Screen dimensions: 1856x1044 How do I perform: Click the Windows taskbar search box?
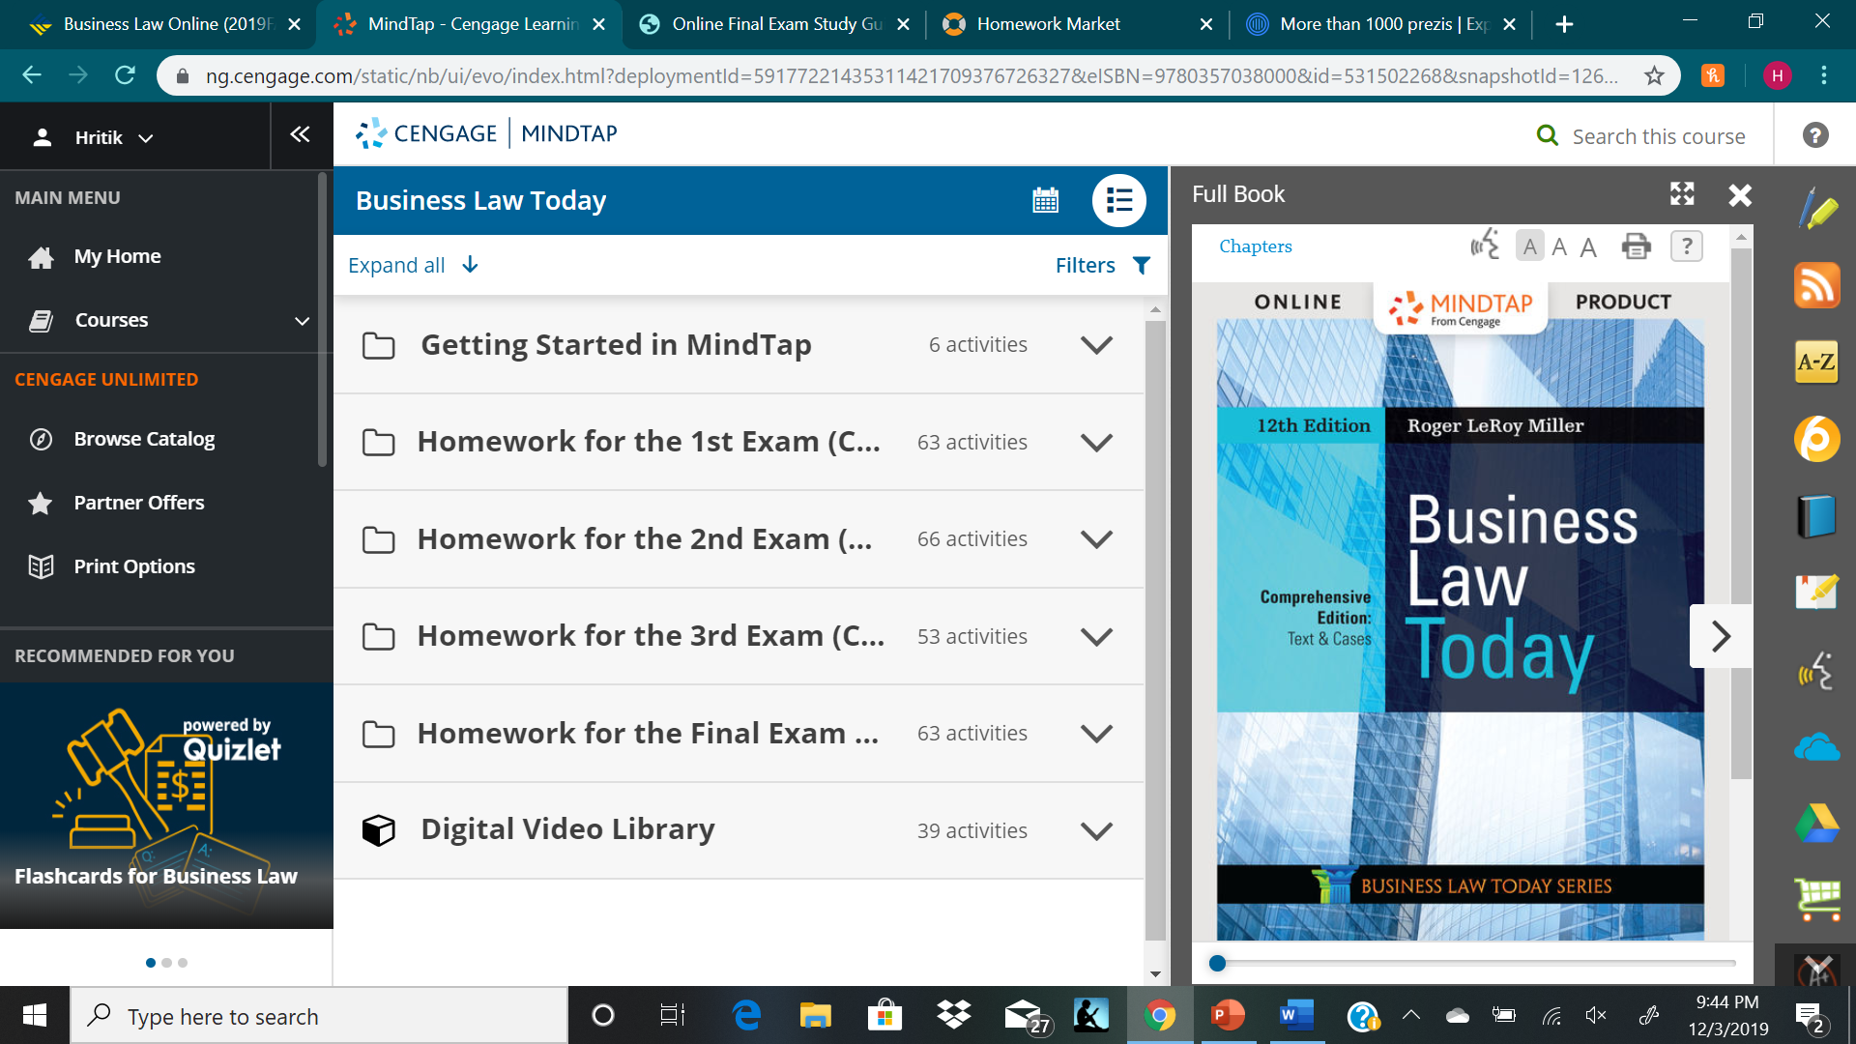(x=319, y=1015)
